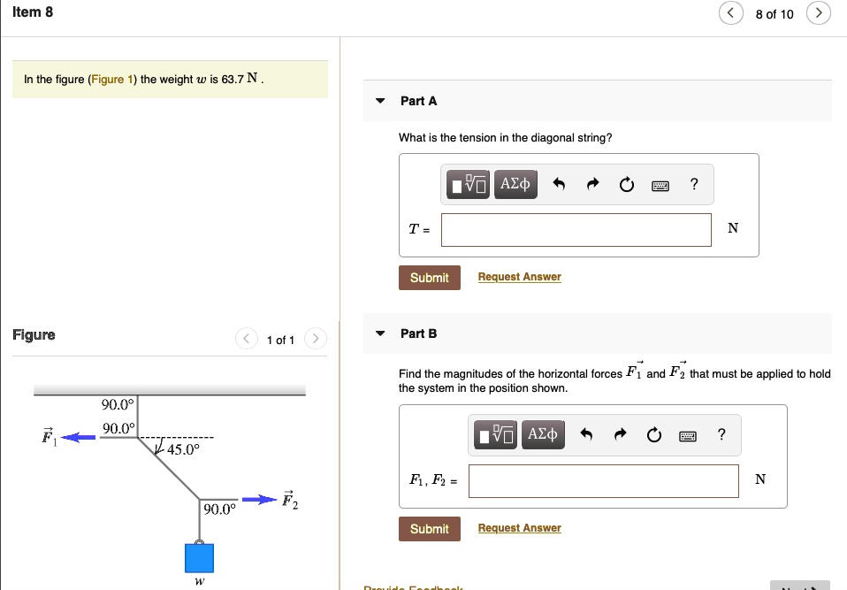Advance to item 9 with right arrow

[818, 13]
